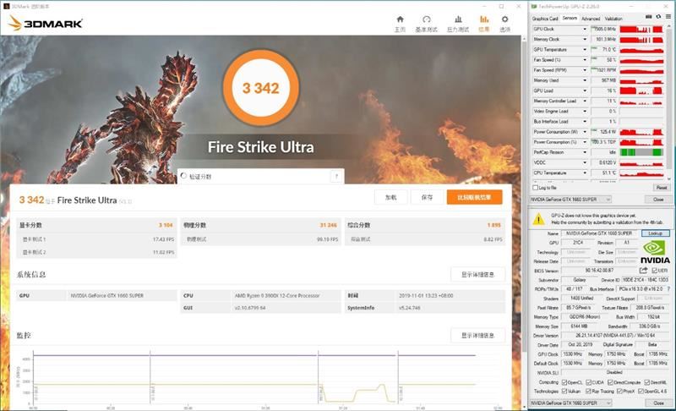676x411 pixels.
Task: Open the PerfCap Reason dropdown arrow
Action: (x=585, y=152)
